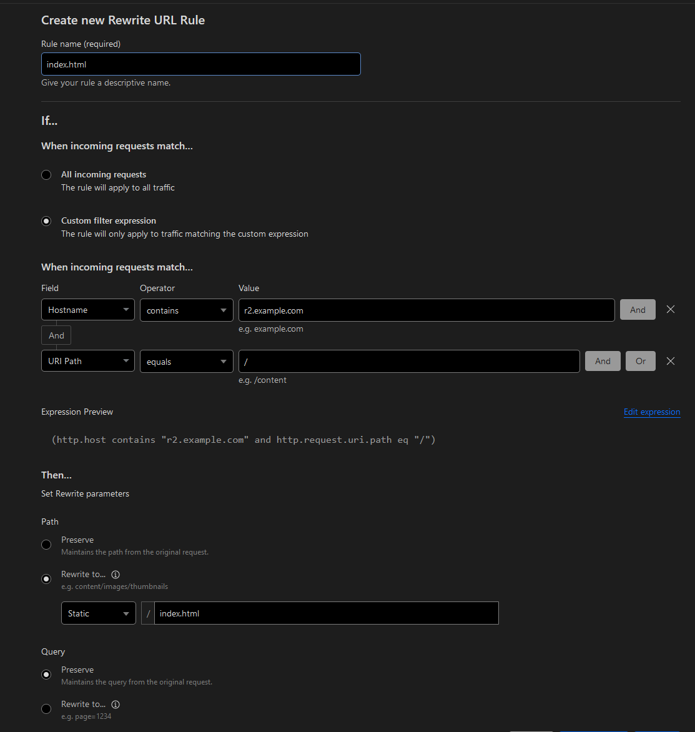The image size is (695, 732).
Task: Open the equals operator dropdown
Action: coord(186,361)
